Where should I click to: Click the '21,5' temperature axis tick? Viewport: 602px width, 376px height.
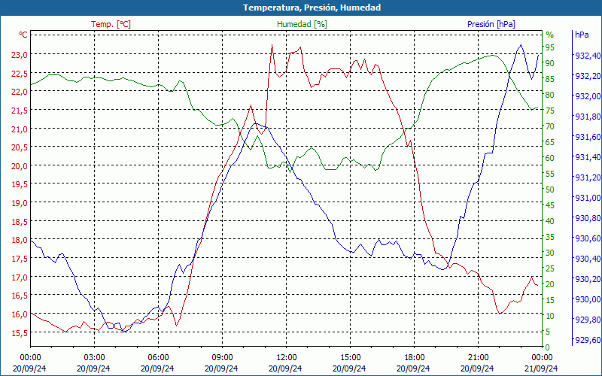coord(20,111)
